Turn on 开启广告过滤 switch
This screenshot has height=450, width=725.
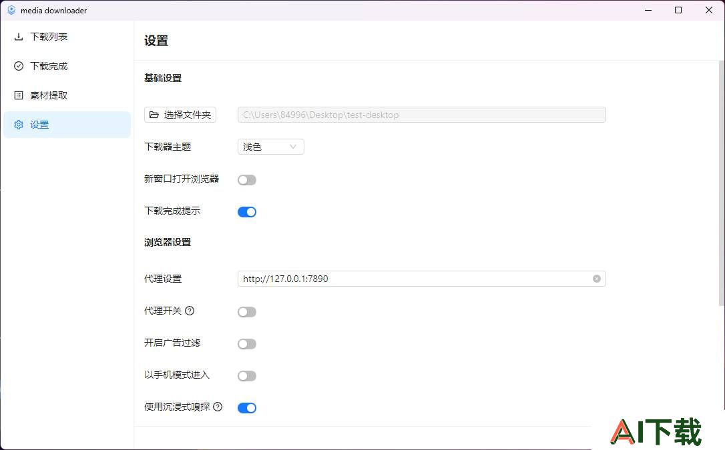[x=247, y=344]
